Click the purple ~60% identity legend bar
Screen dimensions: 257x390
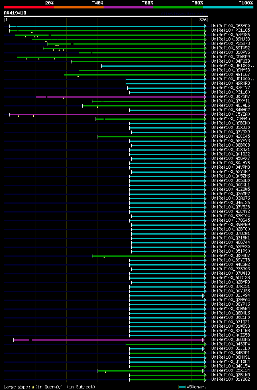tap(128, 7)
